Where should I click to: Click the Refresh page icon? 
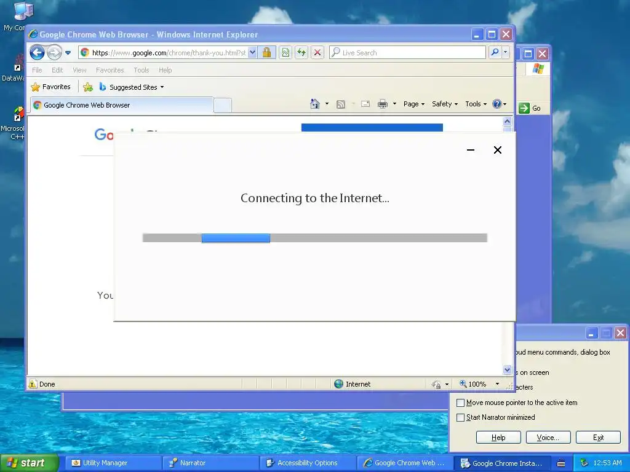coord(301,53)
